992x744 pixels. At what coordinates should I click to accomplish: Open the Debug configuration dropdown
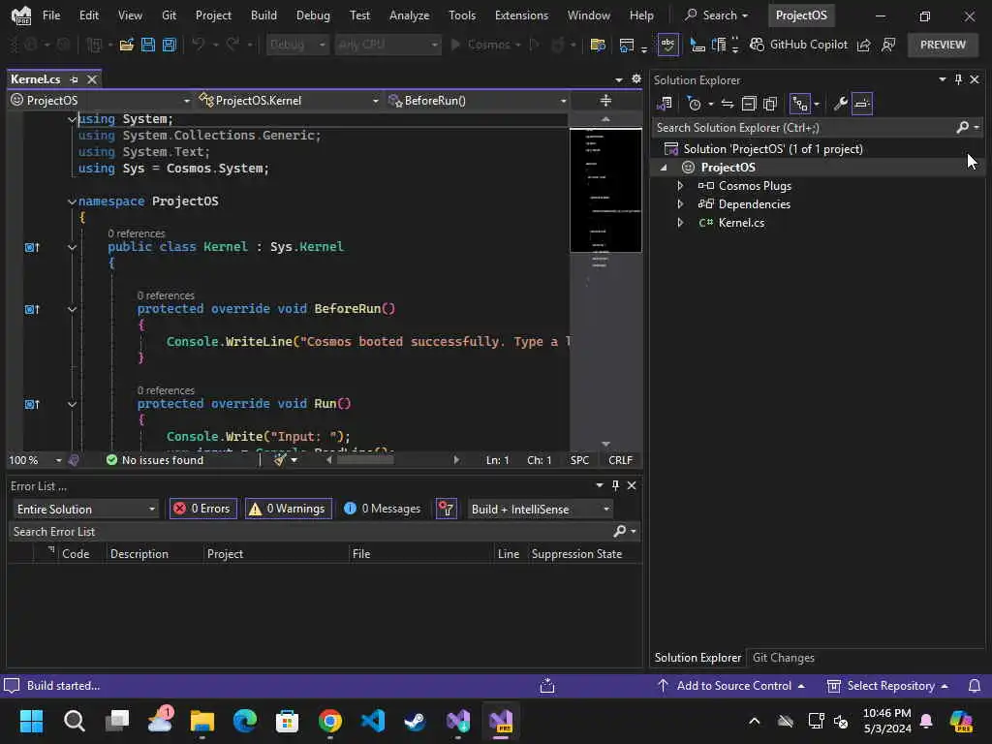(x=296, y=45)
